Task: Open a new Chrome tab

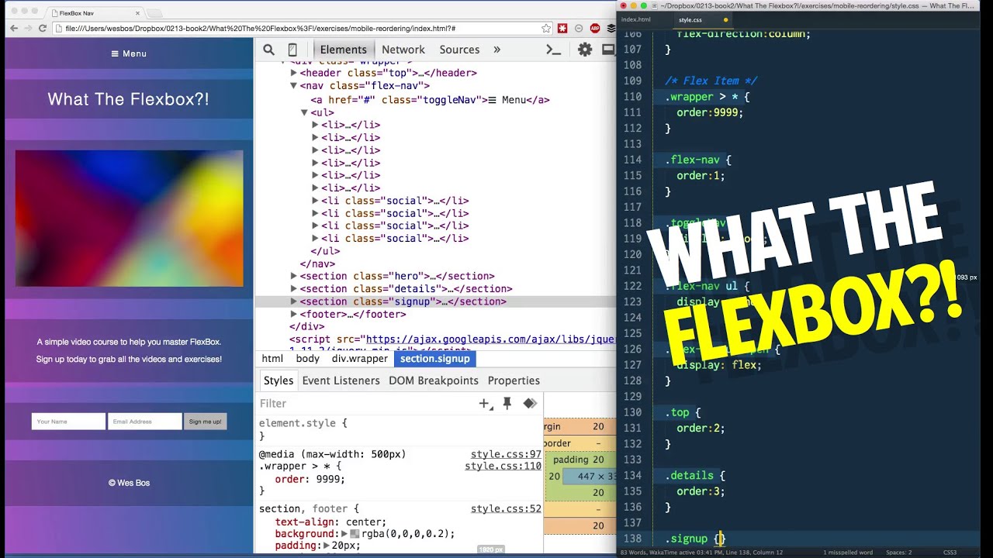Action: pos(154,13)
